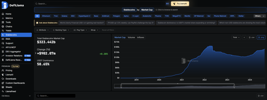Click the API & MCP code icon
Image resolution: width=267 pixels, height=100 pixels.
click(x=3, y=47)
